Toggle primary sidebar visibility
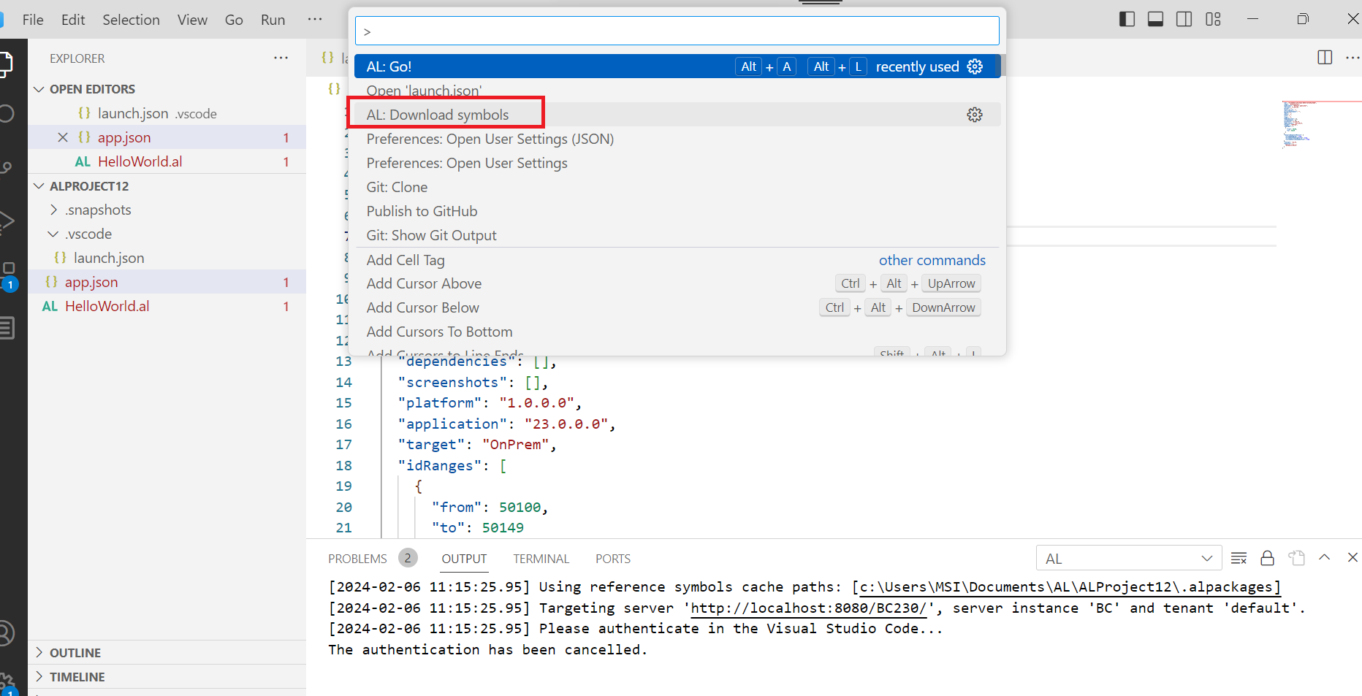1362x696 pixels. [x=1127, y=20]
